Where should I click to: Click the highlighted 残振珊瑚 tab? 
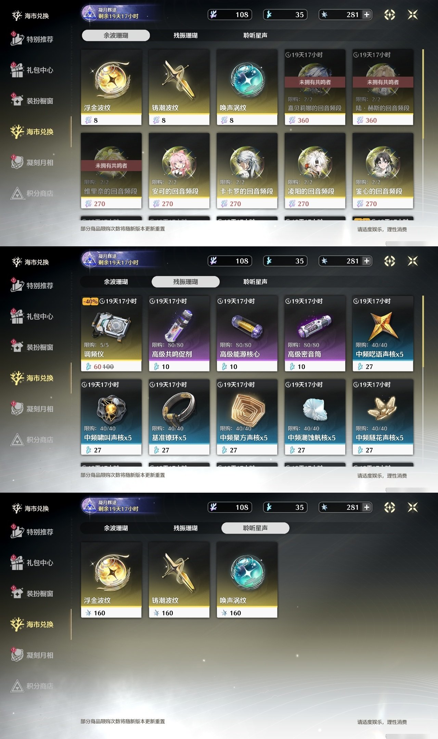pos(185,282)
